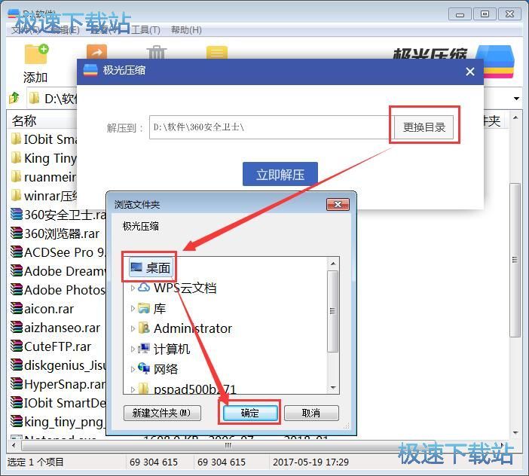Image resolution: width=529 pixels, height=476 pixels.
Task: Select the winrar压缩 folder row
Action: 44,196
